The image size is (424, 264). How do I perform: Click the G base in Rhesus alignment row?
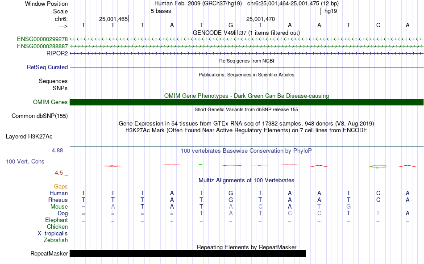pyautogui.click(x=231, y=200)
